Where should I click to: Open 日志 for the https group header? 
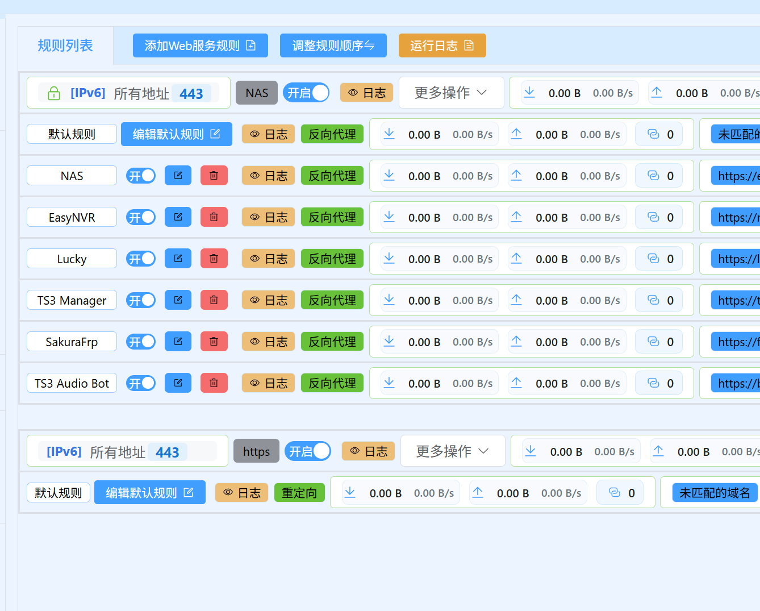click(368, 451)
